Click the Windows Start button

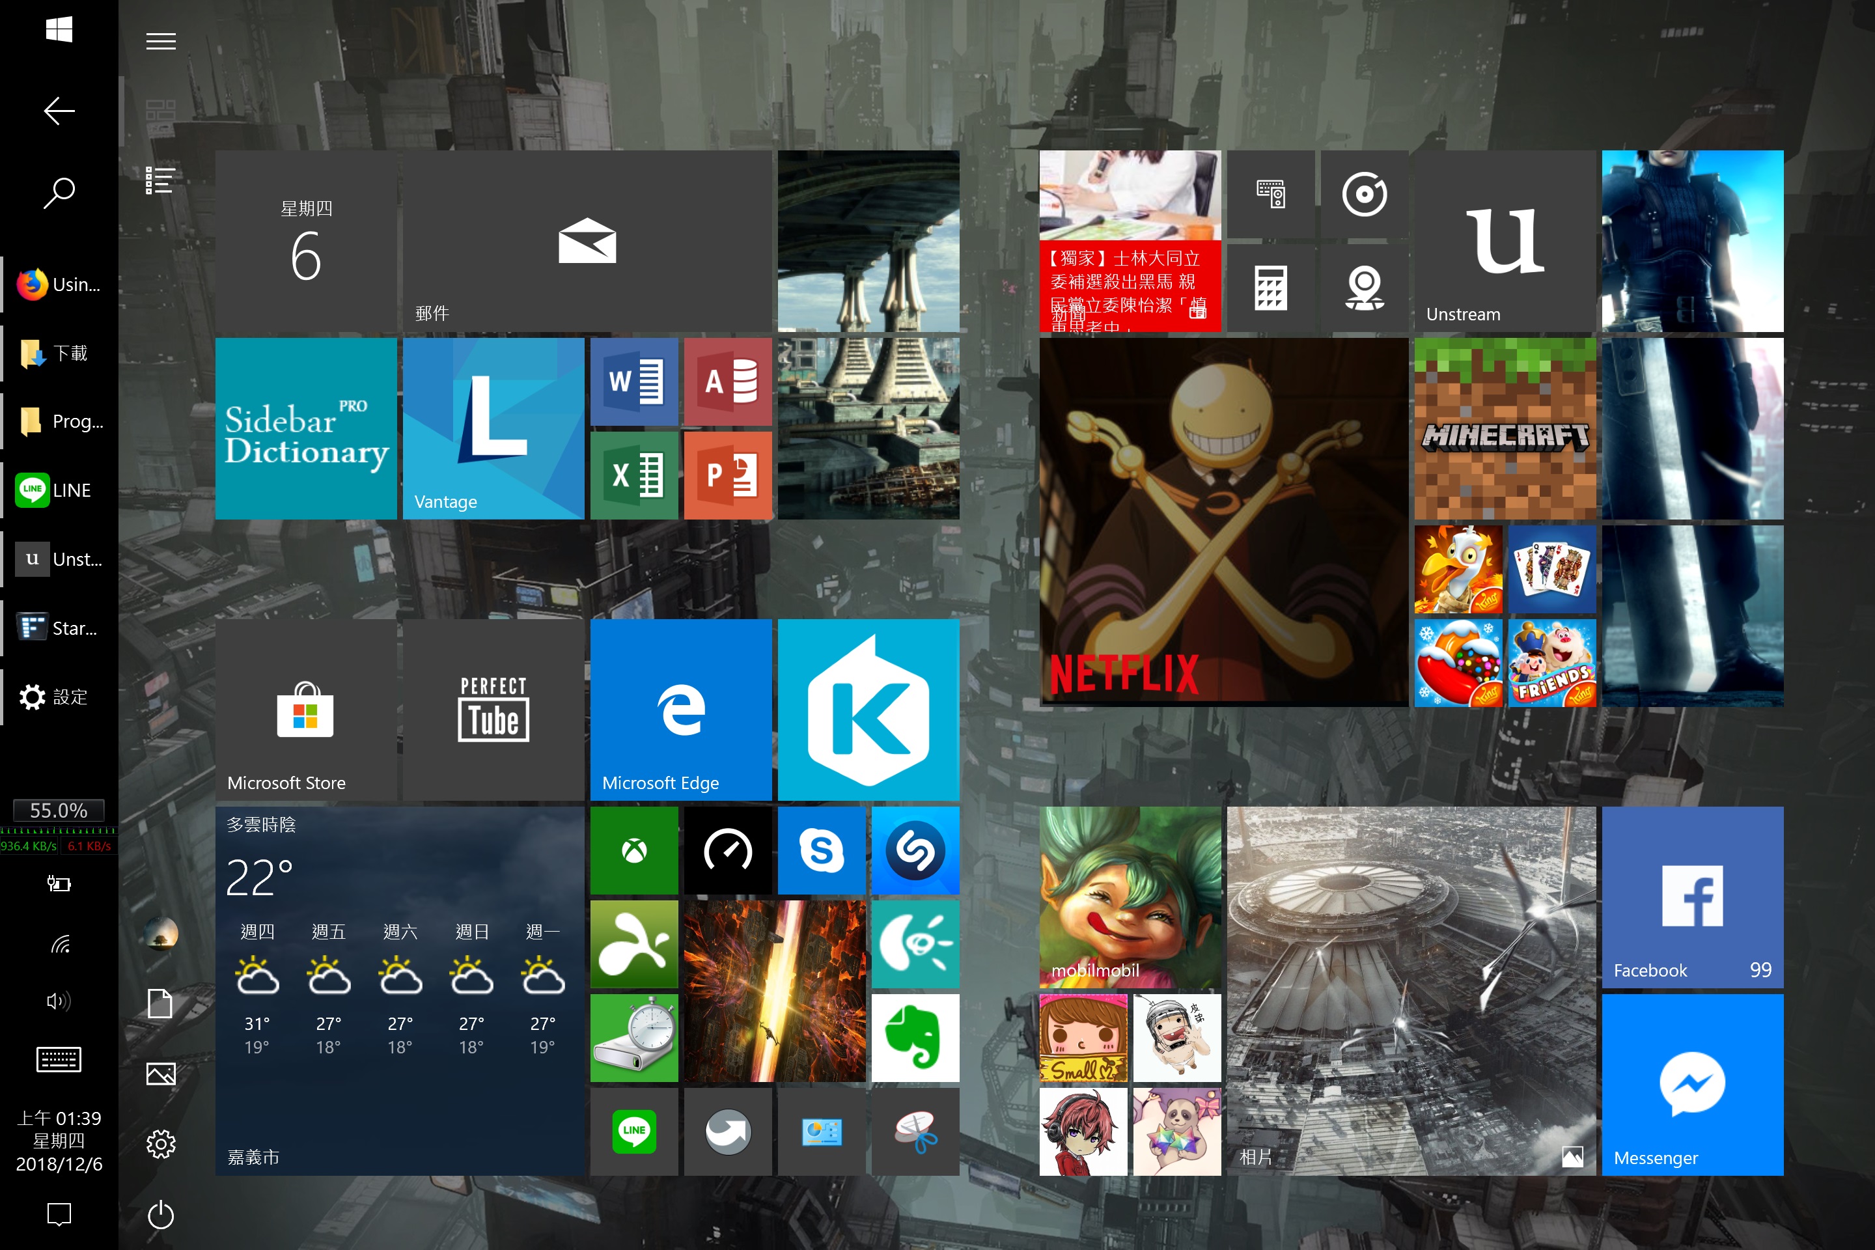(x=59, y=31)
